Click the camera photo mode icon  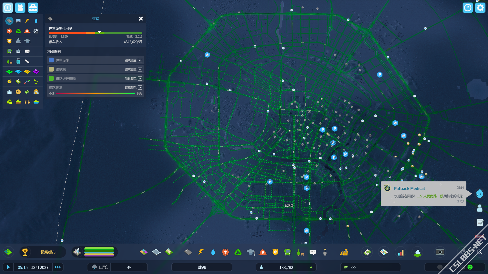click(x=440, y=252)
